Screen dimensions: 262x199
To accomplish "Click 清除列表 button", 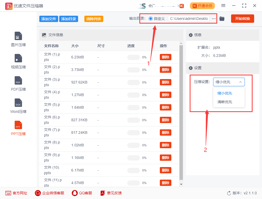I will click(94, 19).
